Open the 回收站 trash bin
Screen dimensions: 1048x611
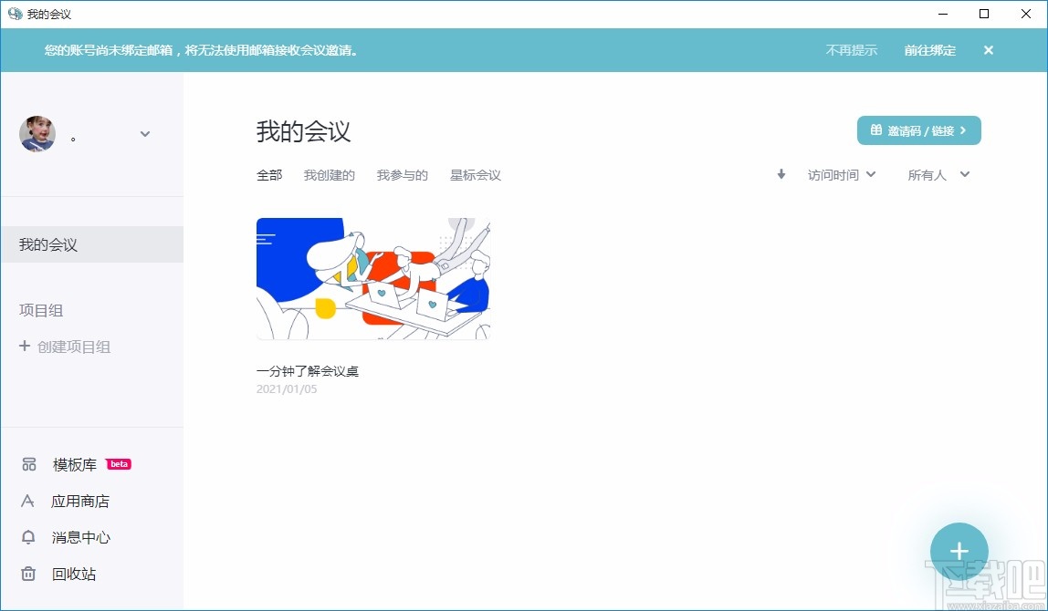tap(75, 574)
